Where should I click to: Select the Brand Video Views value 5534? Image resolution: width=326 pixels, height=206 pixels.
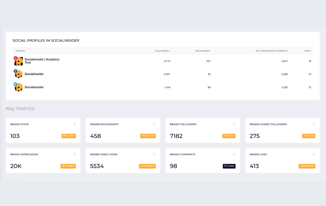[x=97, y=166]
